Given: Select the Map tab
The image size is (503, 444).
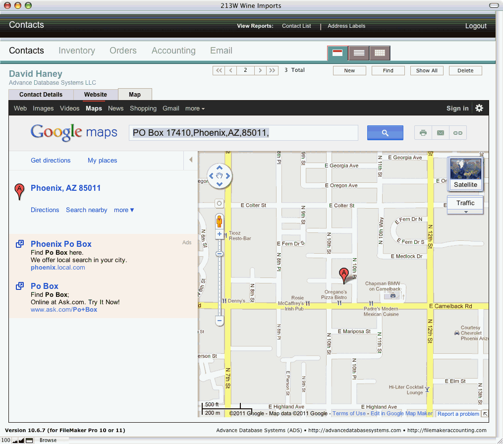Looking at the screenshot, I should [135, 95].
